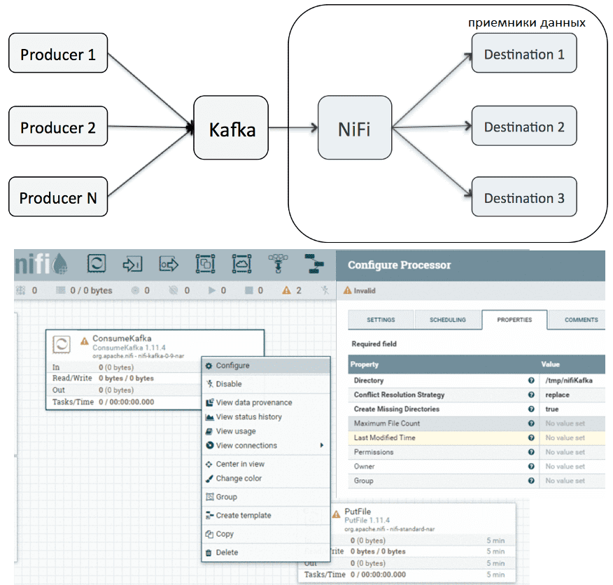Select the Processor icon in NiFi toolbar

pos(96,264)
